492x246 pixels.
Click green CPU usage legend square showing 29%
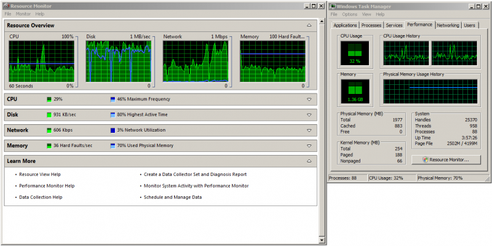coord(49,100)
